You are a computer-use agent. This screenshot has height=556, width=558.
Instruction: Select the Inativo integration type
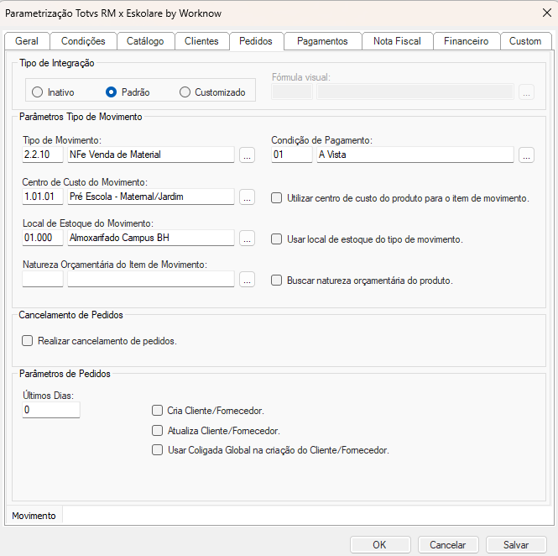(x=37, y=92)
